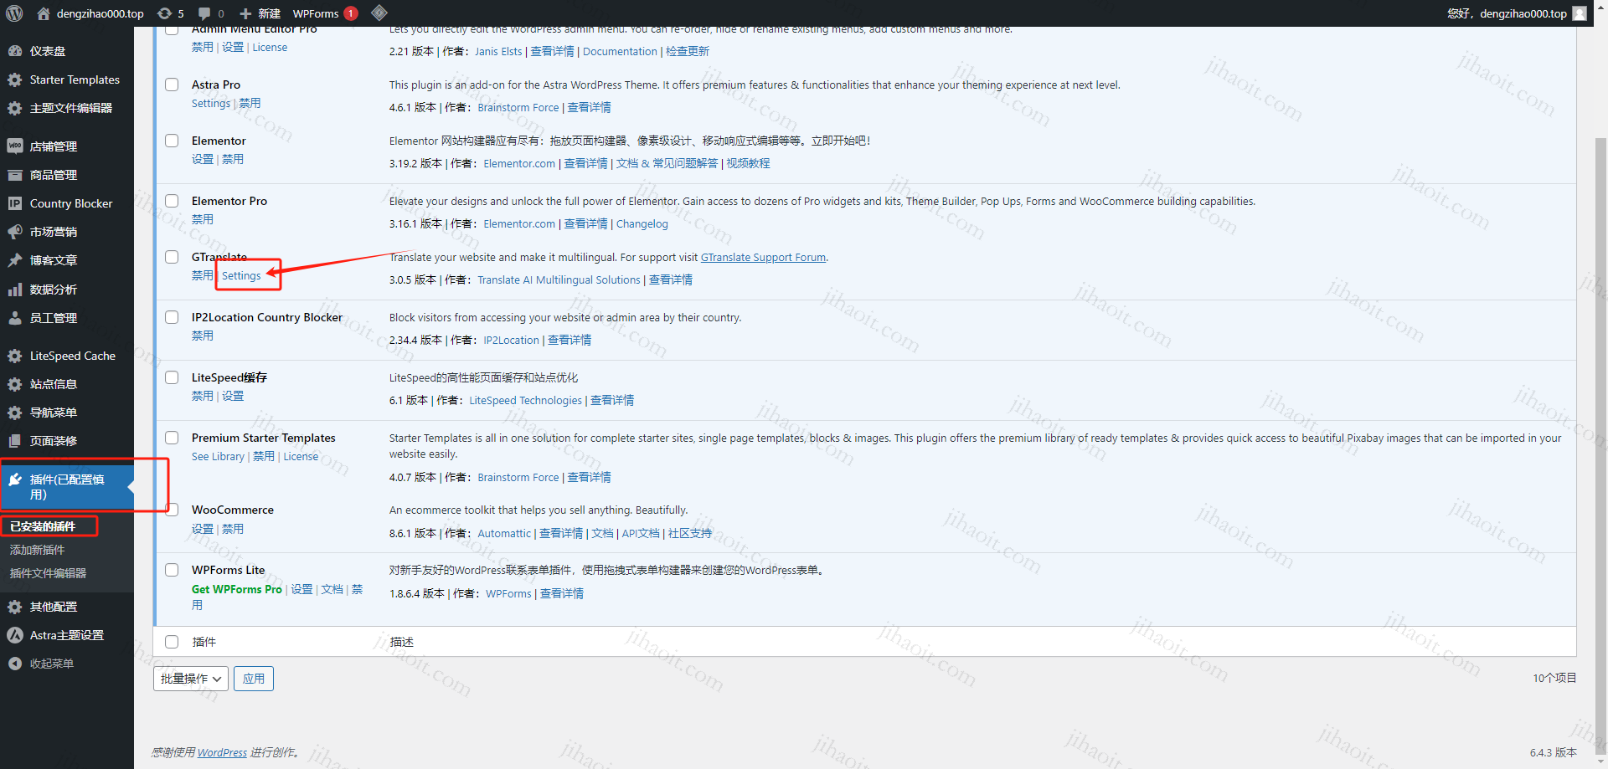Open the comments bubble icon in admin bar
The width and height of the screenshot is (1608, 769).
pyautogui.click(x=204, y=13)
